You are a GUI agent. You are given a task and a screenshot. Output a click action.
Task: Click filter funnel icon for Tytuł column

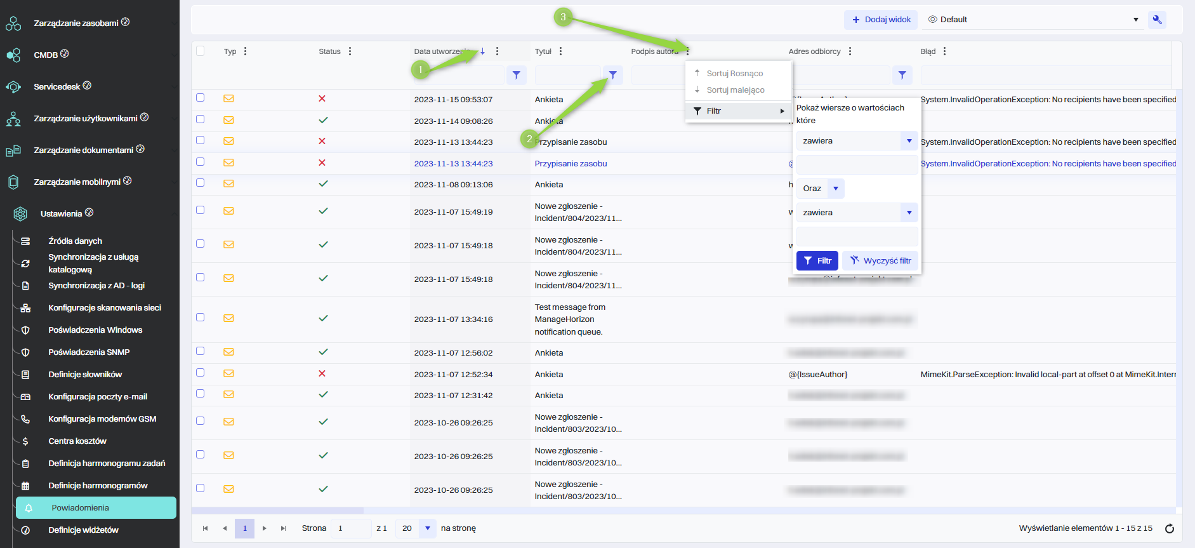pyautogui.click(x=612, y=75)
